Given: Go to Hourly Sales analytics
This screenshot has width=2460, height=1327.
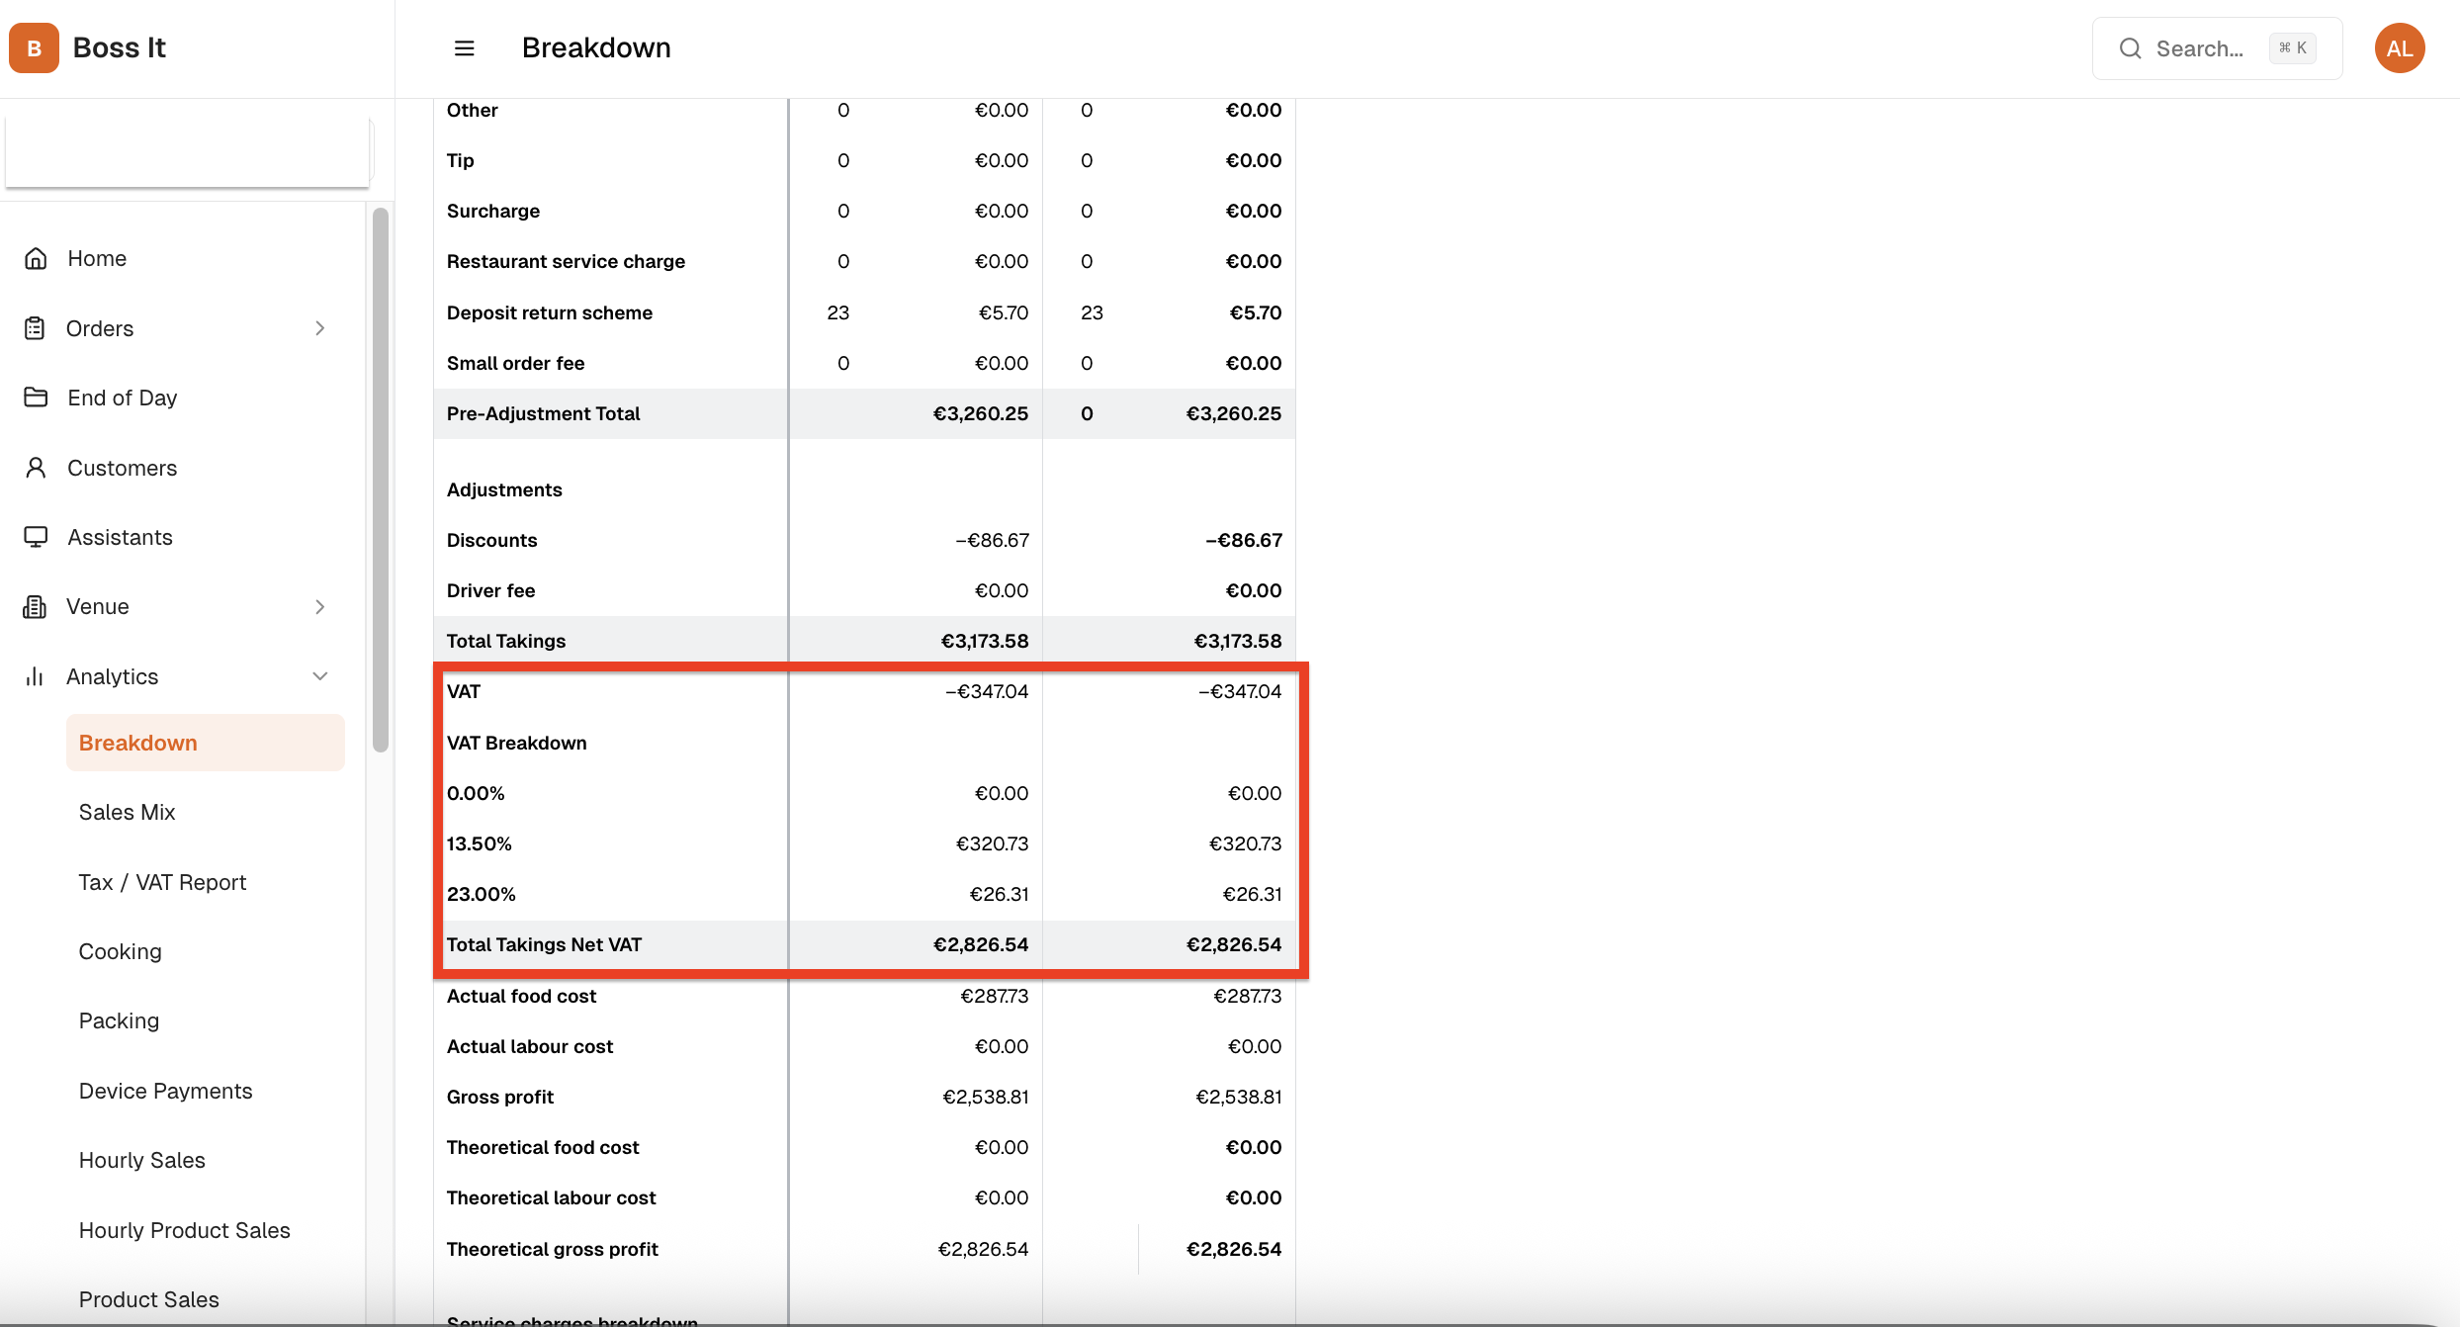Looking at the screenshot, I should point(141,1160).
